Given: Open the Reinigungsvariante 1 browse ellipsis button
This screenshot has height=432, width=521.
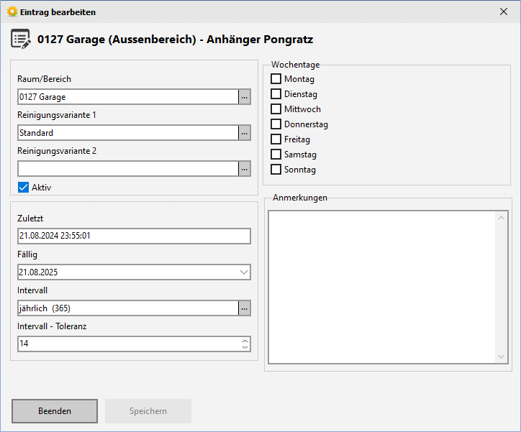Looking at the screenshot, I should [x=245, y=133].
